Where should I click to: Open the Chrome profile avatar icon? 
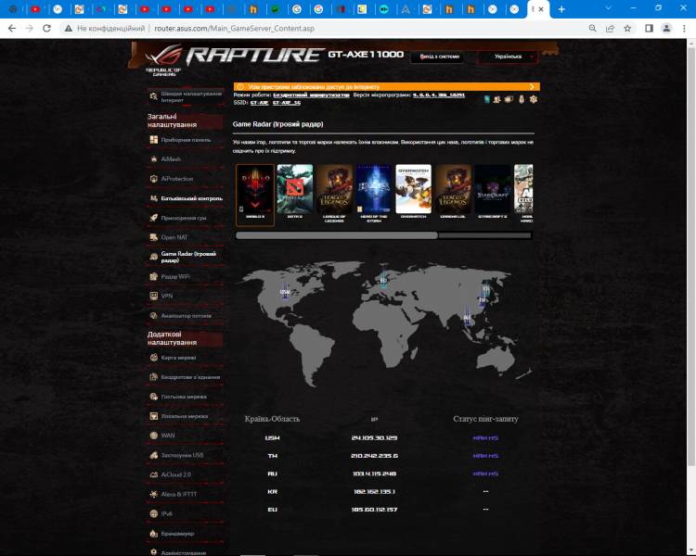click(x=666, y=29)
